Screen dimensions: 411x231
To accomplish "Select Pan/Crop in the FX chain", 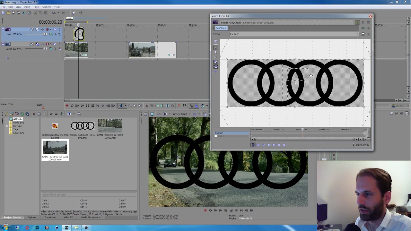I will click(221, 28).
